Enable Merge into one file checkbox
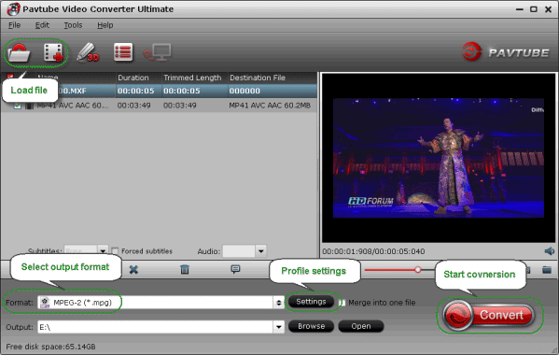 (x=342, y=303)
